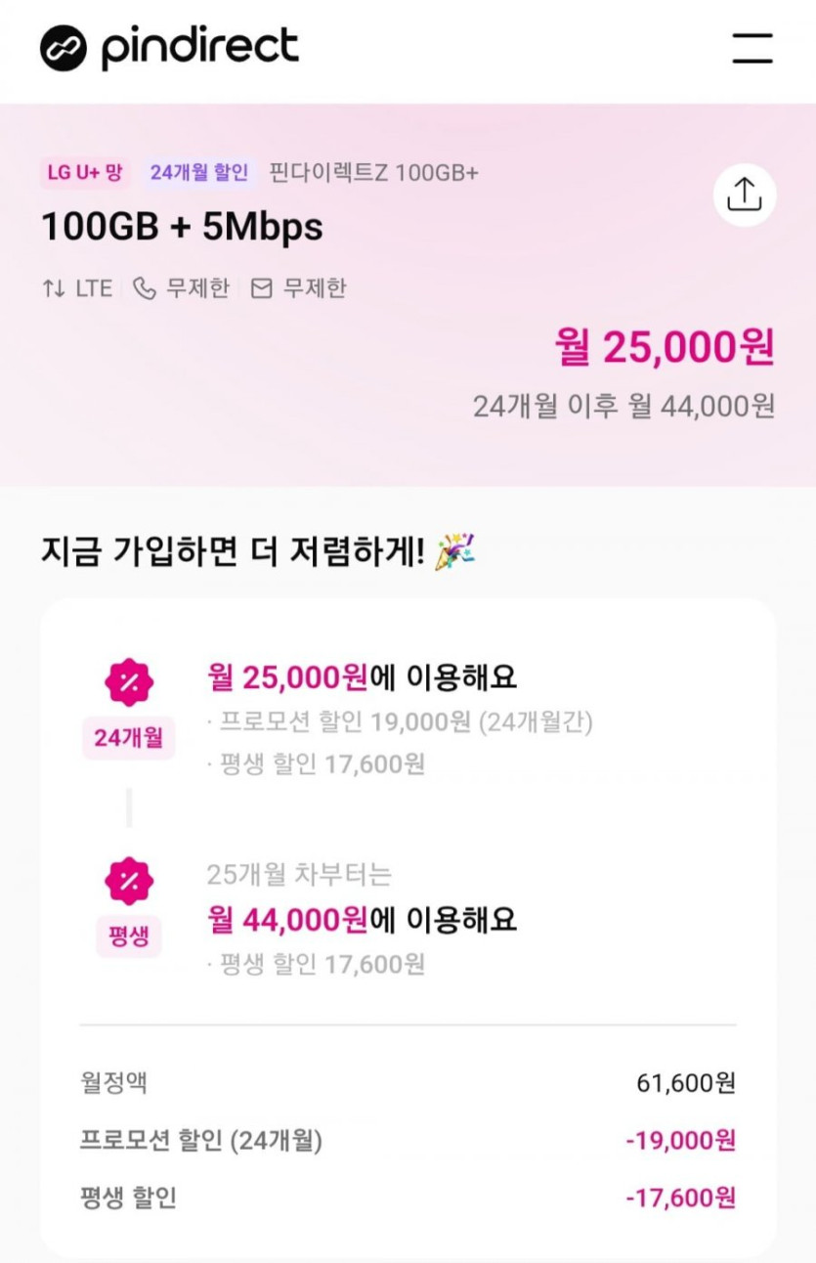This screenshot has width=816, height=1263.
Task: Click the 24개월 이후 월 44,000원 text
Action: click(x=623, y=406)
